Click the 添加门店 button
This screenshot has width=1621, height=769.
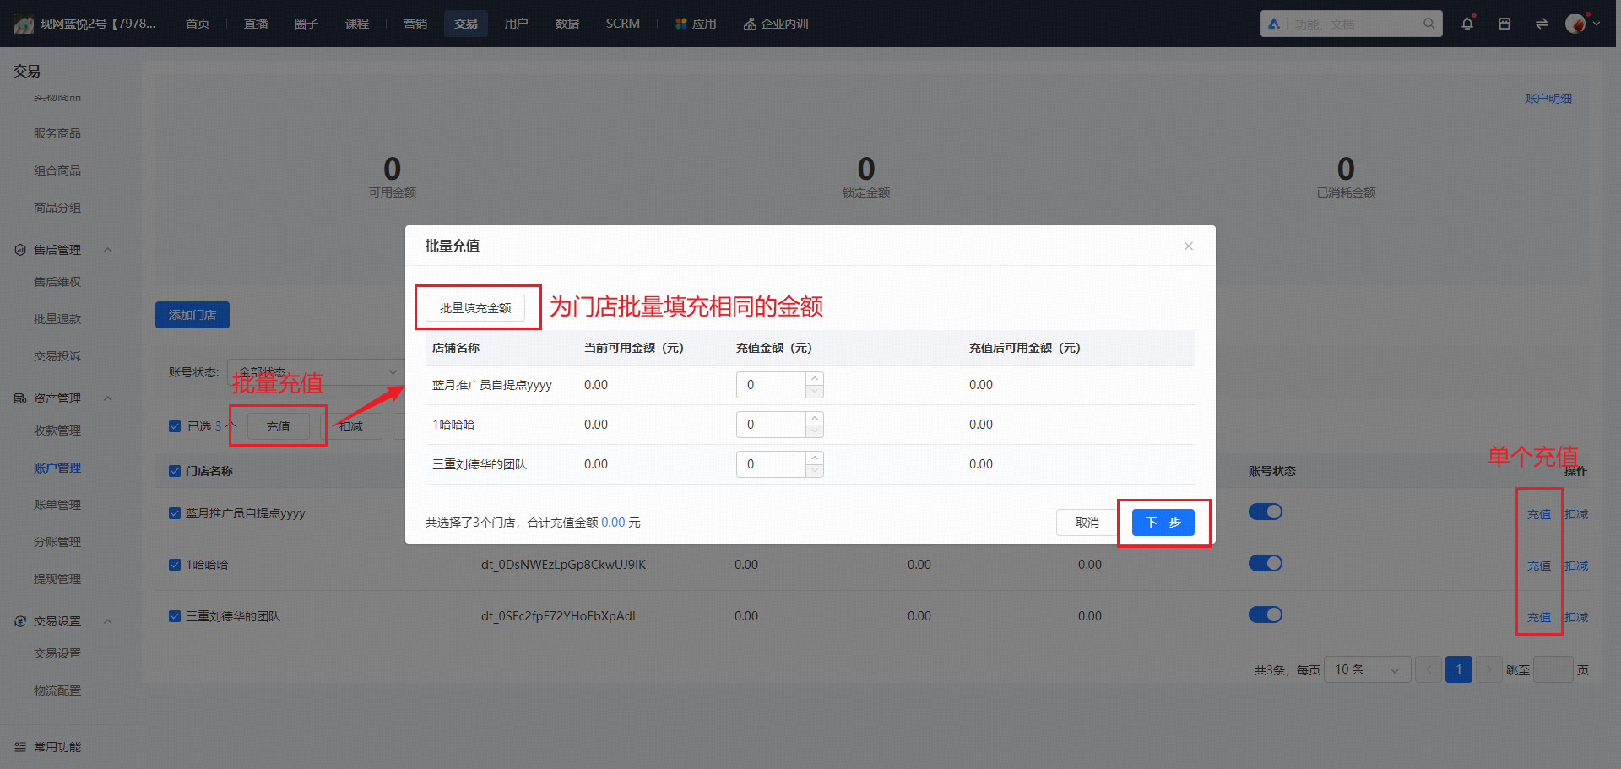coord(192,315)
